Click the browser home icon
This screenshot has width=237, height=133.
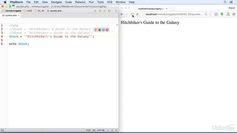[x=137, y=14]
